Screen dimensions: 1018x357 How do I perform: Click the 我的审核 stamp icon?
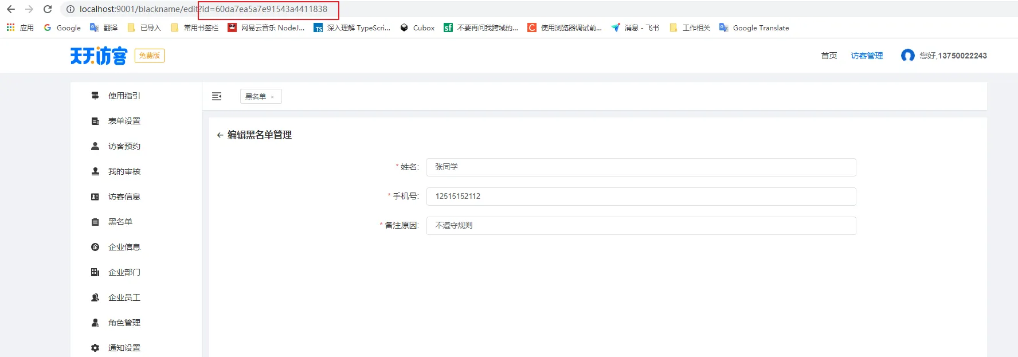pyautogui.click(x=95, y=171)
